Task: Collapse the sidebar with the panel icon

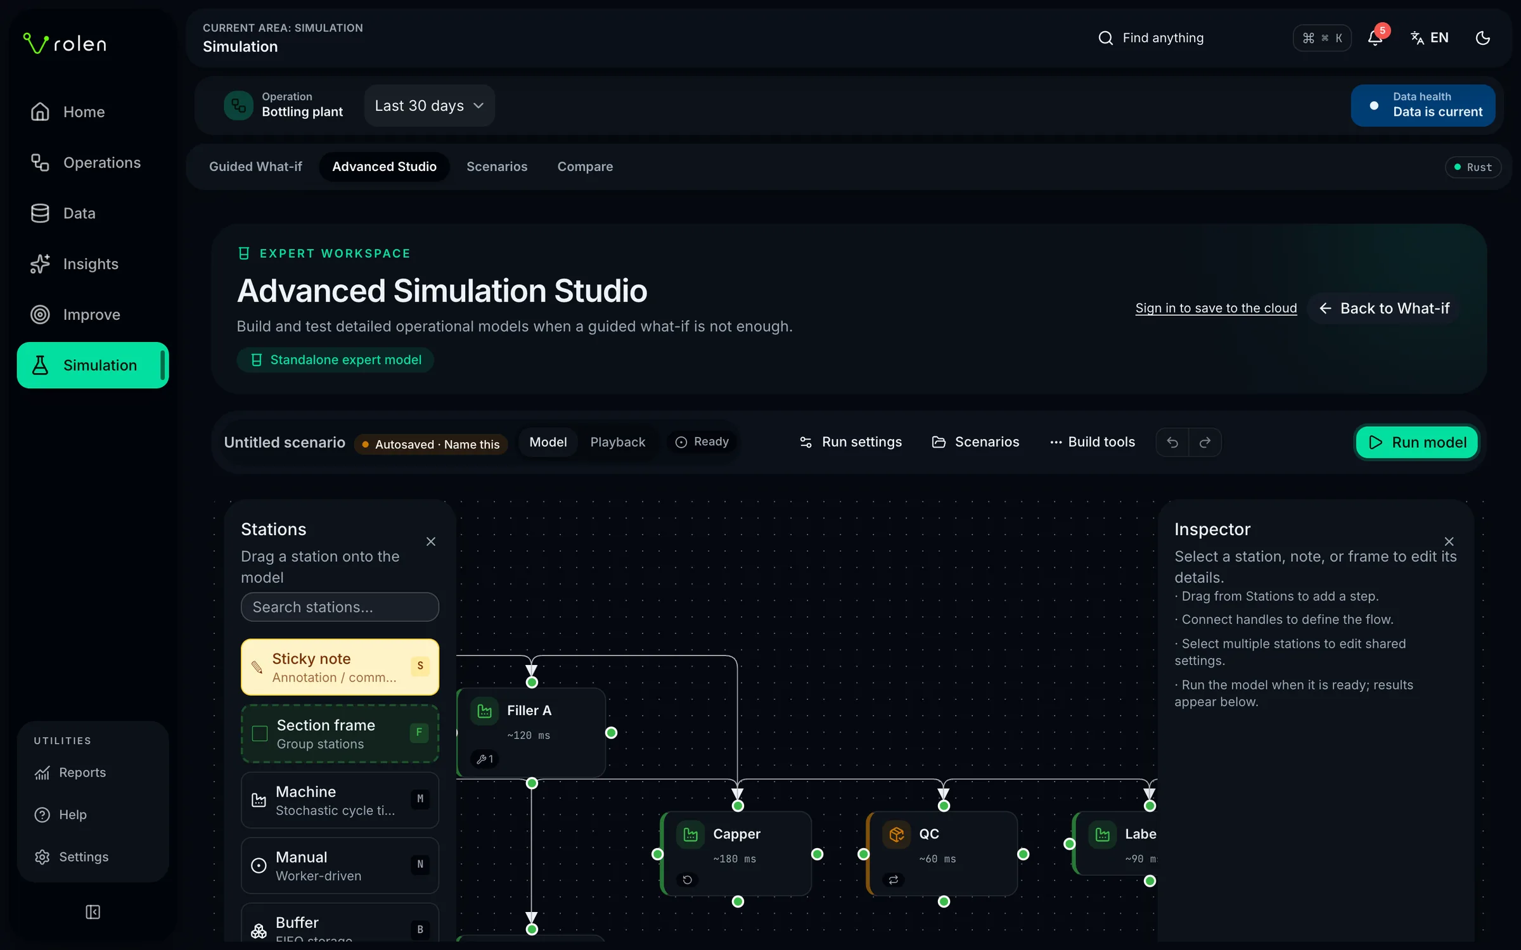Action: tap(93, 912)
